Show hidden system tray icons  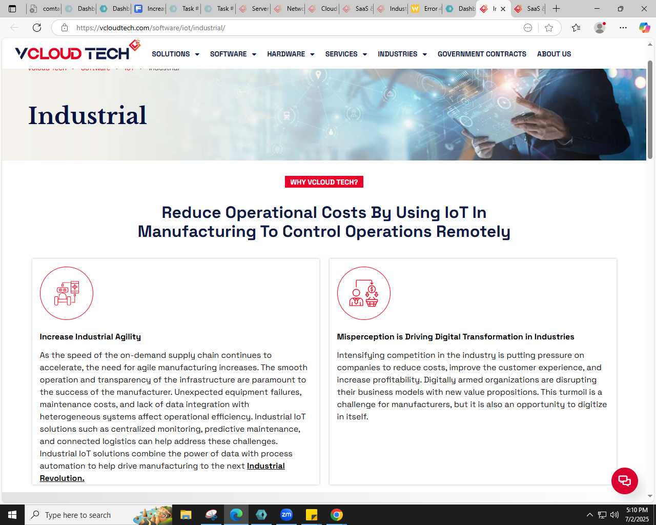click(589, 515)
